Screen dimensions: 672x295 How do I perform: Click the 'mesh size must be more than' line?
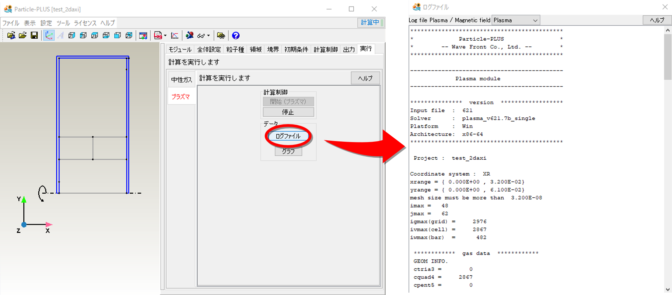click(476, 198)
